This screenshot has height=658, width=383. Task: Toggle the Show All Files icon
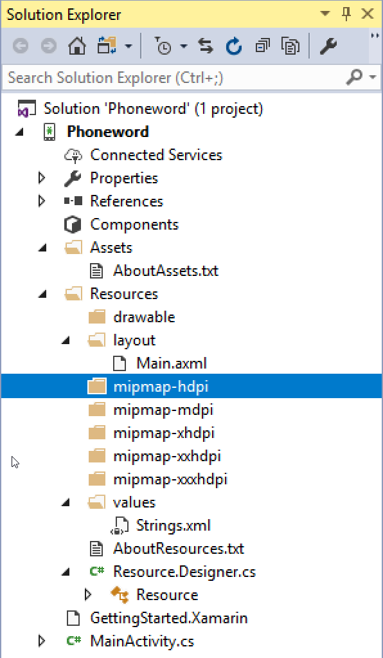click(290, 46)
